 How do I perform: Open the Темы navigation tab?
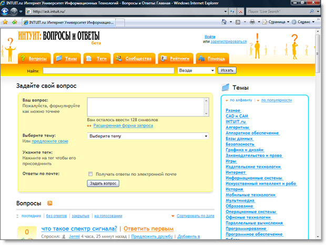pos(67,59)
